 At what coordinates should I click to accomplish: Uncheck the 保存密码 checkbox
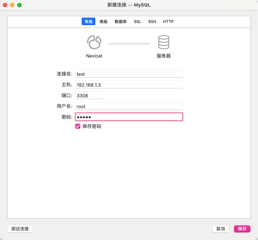[78, 126]
